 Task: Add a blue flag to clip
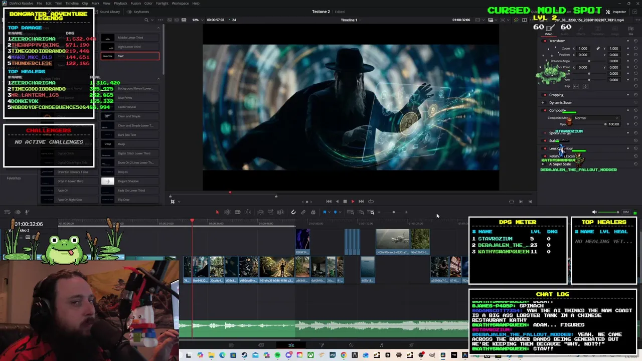[x=325, y=212]
